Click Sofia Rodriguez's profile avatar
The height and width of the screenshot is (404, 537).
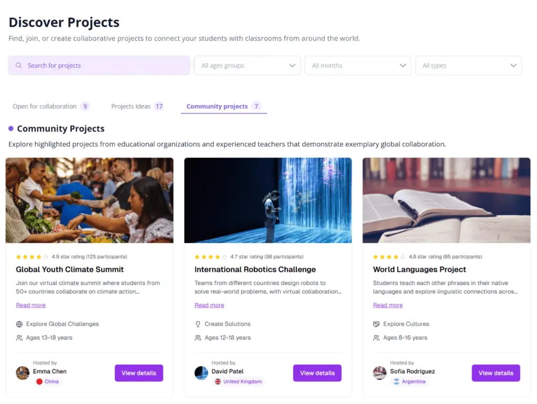(380, 373)
